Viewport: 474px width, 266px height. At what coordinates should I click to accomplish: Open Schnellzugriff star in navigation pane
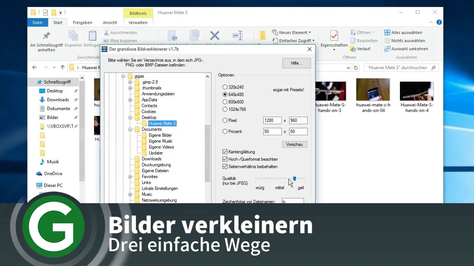(x=40, y=82)
